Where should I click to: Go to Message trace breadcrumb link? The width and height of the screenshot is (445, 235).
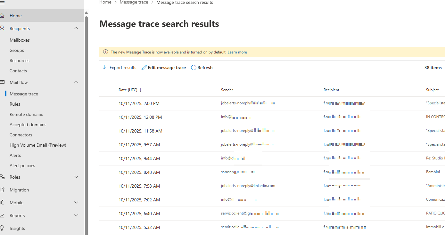(134, 2)
